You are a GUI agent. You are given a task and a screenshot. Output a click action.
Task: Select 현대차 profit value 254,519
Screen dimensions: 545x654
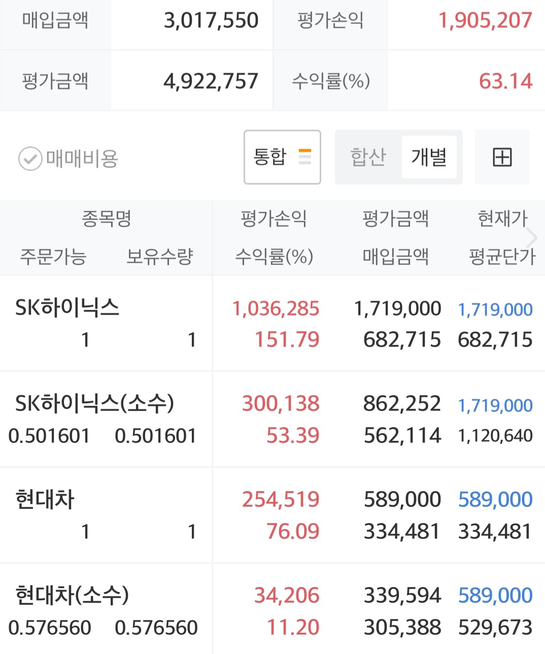coord(281,500)
